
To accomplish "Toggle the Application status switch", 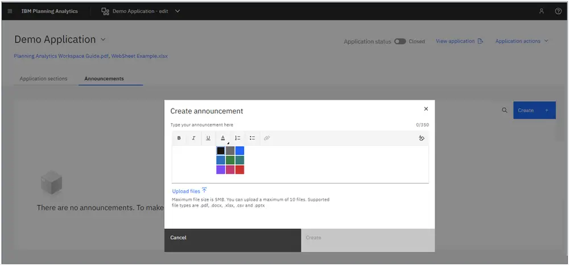I will point(400,41).
